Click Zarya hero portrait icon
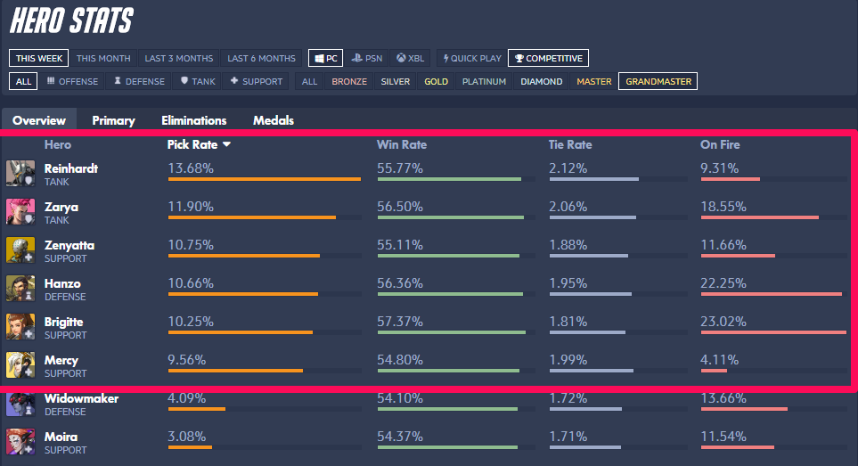The image size is (858, 466). pos(20,212)
